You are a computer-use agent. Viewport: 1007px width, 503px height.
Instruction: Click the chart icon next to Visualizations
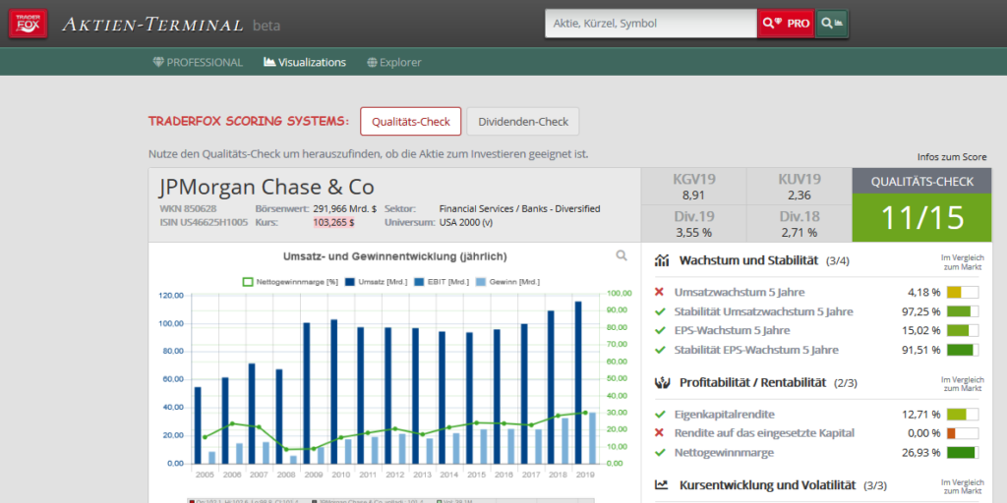click(269, 62)
